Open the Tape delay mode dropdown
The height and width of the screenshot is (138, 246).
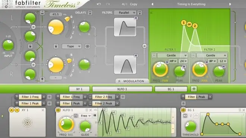pos(72,46)
